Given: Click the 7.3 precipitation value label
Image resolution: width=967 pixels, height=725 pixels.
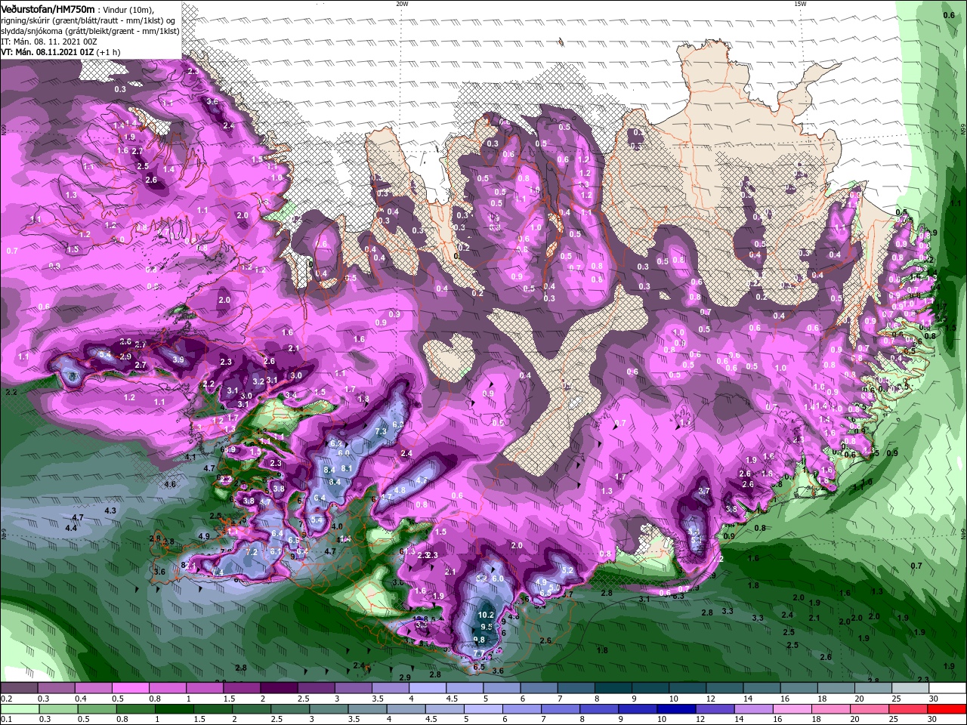Looking at the screenshot, I should 381,431.
